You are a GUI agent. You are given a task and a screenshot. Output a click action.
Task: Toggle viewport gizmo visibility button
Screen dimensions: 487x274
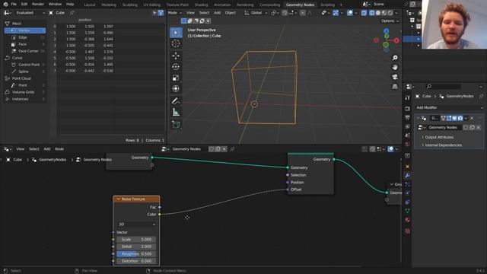coord(336,13)
